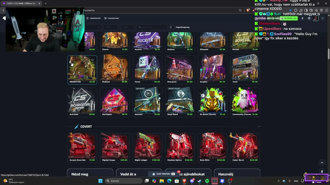Click the scroll-to-top arrow button

(x=322, y=163)
